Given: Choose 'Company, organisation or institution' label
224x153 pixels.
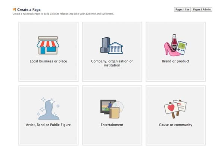Looking at the screenshot, I should click(x=112, y=63).
